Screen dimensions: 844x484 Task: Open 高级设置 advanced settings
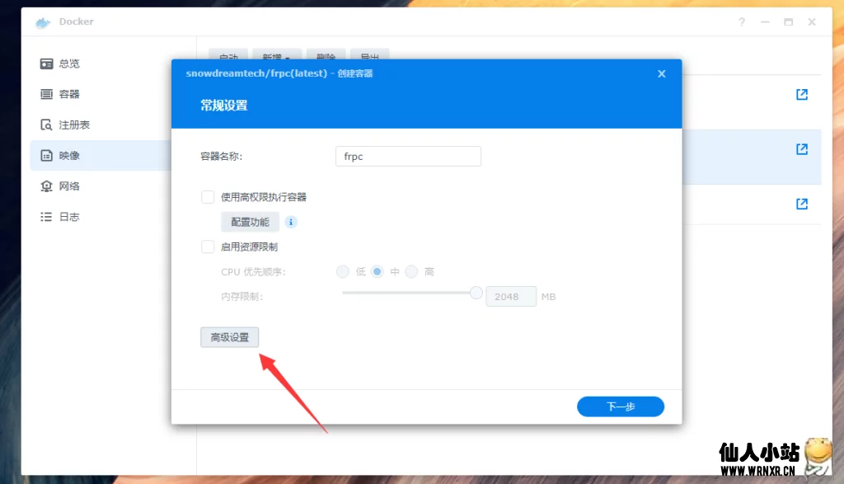tap(230, 337)
